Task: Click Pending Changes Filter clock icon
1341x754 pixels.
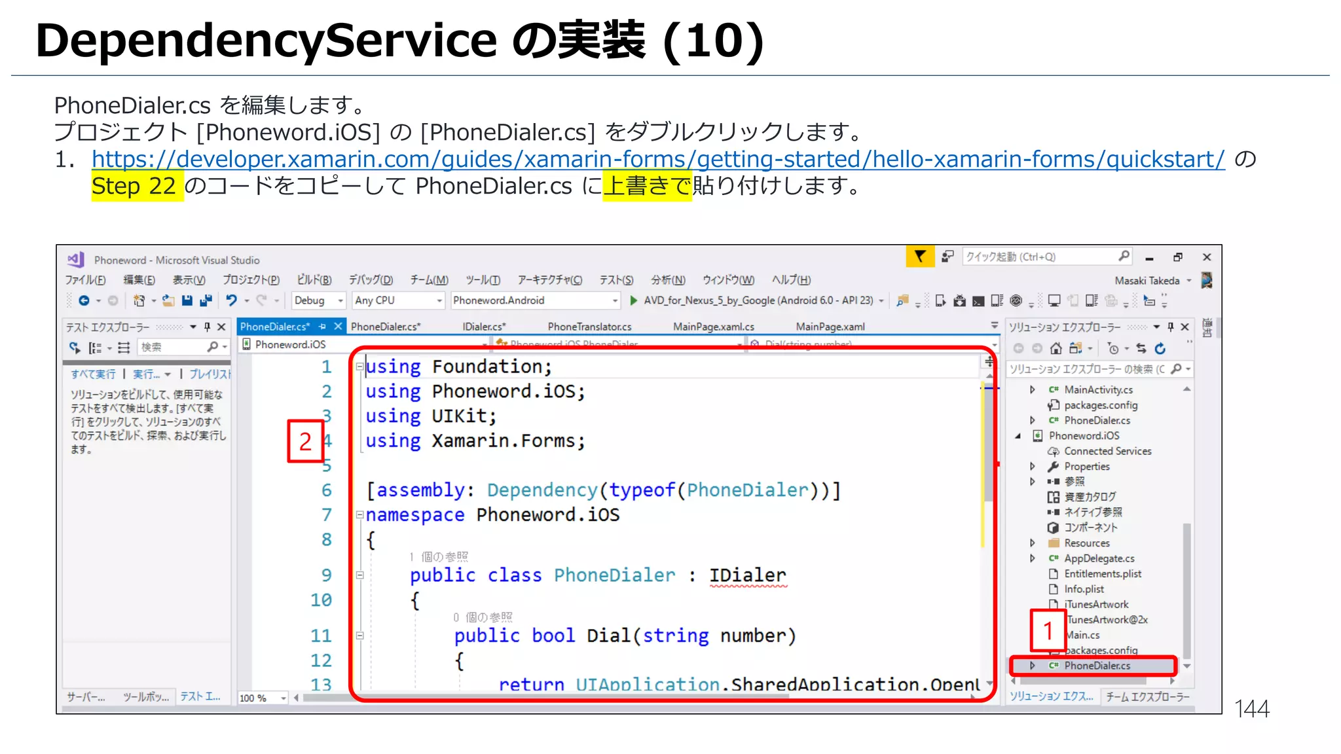Action: coord(1113,348)
